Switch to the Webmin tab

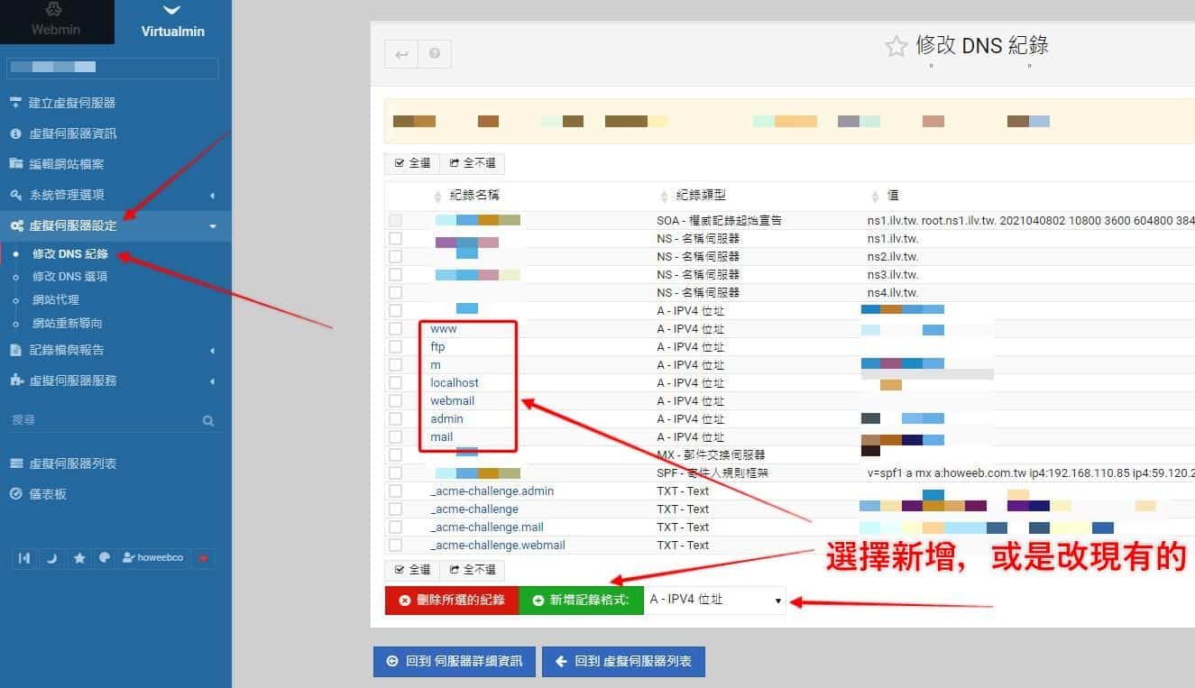click(56, 22)
